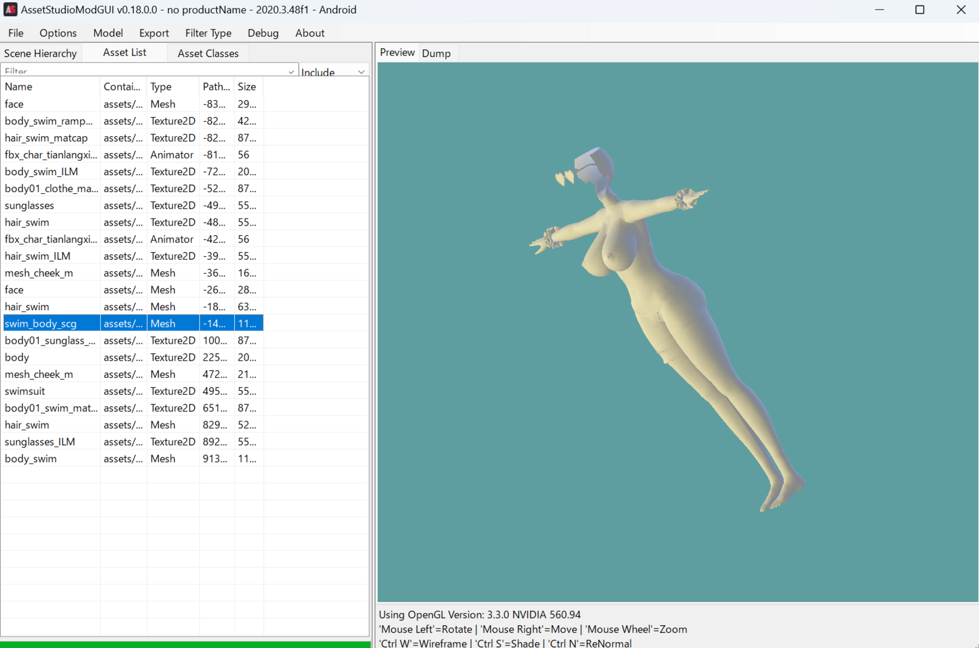The image size is (979, 648).
Task: Select the sunglasses_ILM texture row
Action: [x=132, y=442]
